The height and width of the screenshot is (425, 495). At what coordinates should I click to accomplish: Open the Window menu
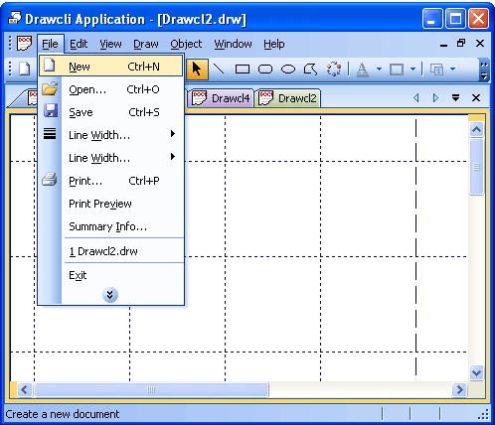click(233, 44)
